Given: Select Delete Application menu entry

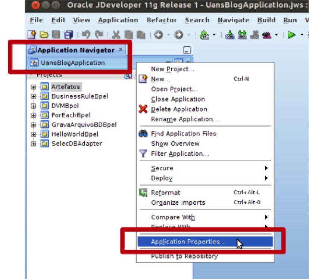Looking at the screenshot, I should [205, 109].
